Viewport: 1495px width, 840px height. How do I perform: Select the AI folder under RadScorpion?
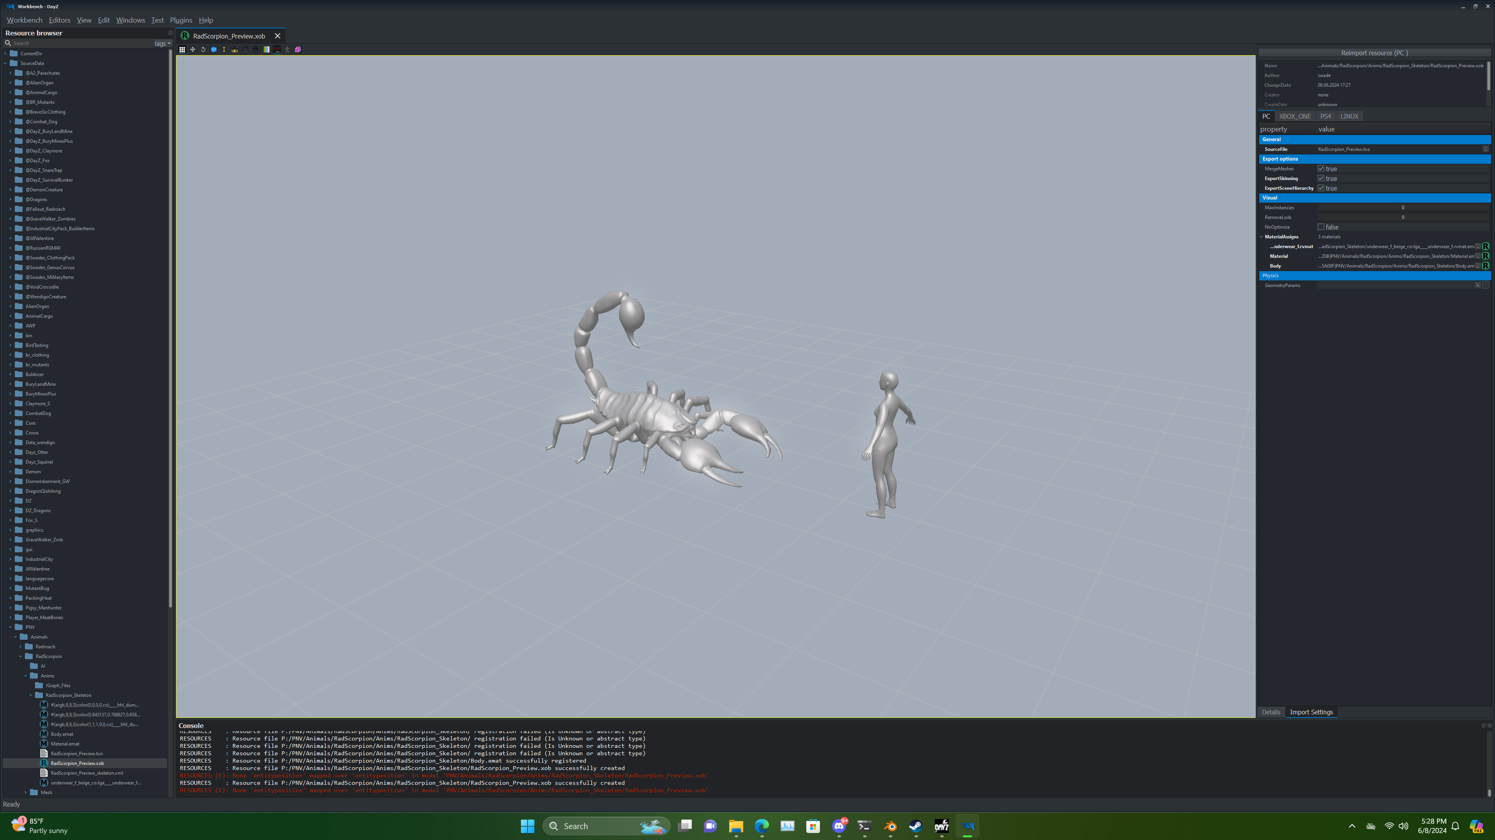click(x=42, y=666)
